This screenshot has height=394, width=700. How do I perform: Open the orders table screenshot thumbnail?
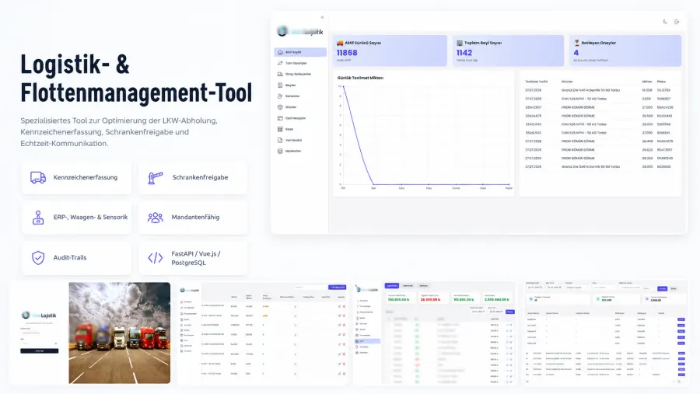point(263,333)
